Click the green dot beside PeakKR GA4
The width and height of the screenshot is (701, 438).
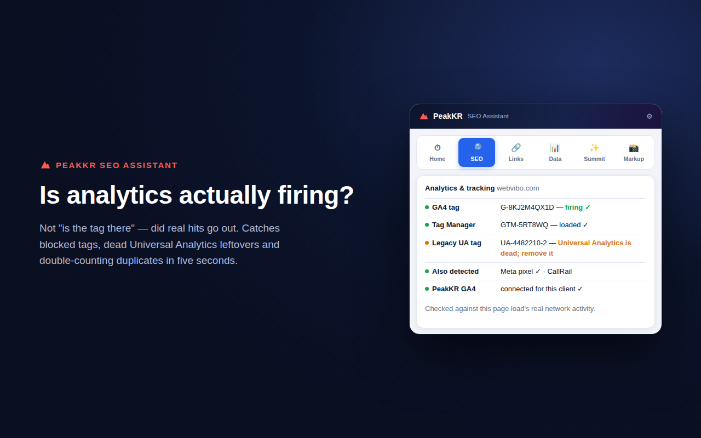click(427, 289)
